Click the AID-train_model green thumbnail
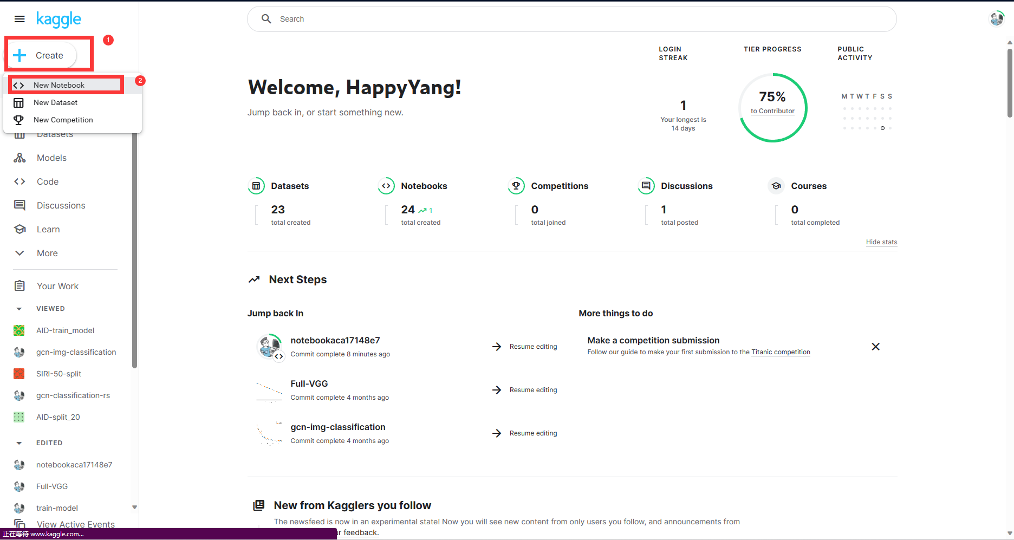Image resolution: width=1014 pixels, height=540 pixels. click(x=19, y=330)
